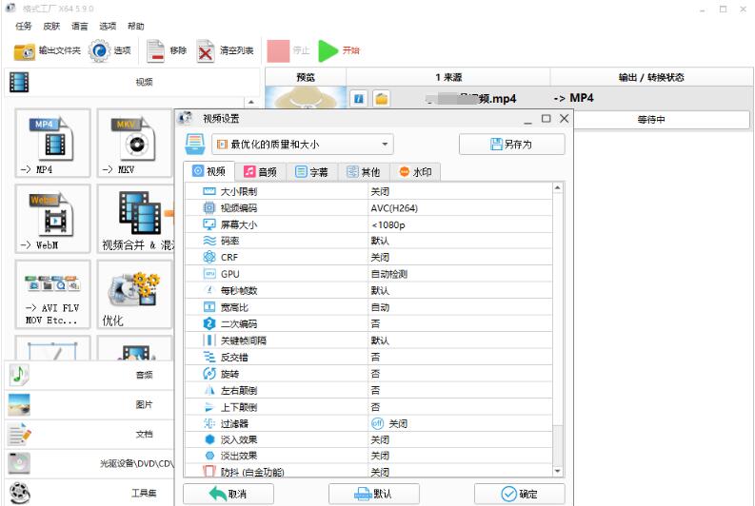755x506 pixels.
Task: Select the -> MKV format icon
Action: pos(134,143)
